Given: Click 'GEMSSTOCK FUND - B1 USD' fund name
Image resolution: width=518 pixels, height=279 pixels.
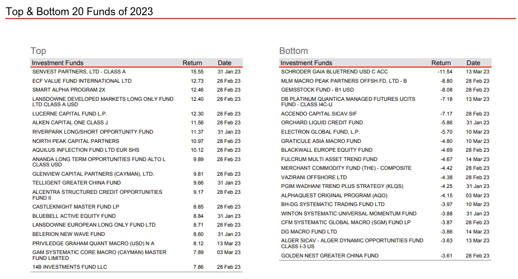Looking at the screenshot, I should coord(318,90).
